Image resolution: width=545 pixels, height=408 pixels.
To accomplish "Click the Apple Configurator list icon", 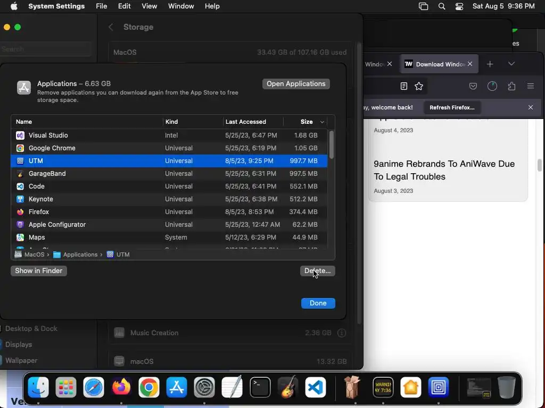I will (20, 225).
